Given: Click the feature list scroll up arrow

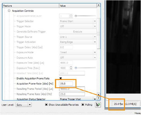Looking at the screenshot, I should pyautogui.click(x=99, y=5).
